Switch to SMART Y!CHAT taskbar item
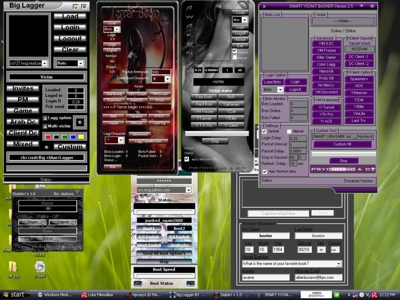Image resolution: width=400 pixels, height=300 pixels. (x=277, y=295)
